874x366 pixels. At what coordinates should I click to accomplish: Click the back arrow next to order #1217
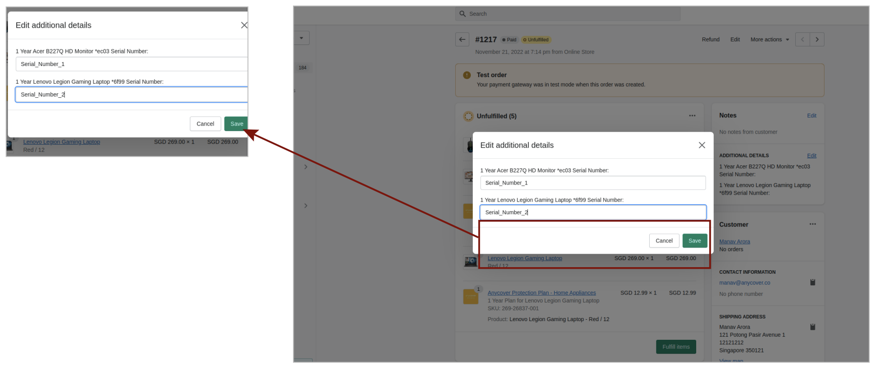[462, 39]
